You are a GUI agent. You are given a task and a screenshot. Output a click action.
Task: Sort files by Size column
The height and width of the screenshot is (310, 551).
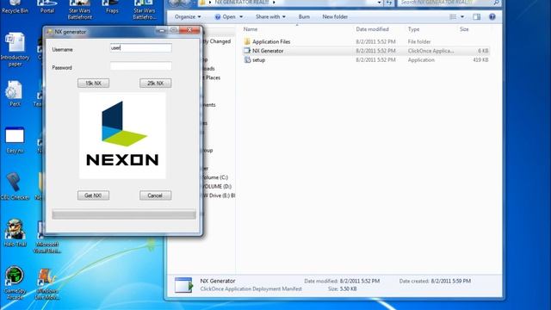point(464,29)
